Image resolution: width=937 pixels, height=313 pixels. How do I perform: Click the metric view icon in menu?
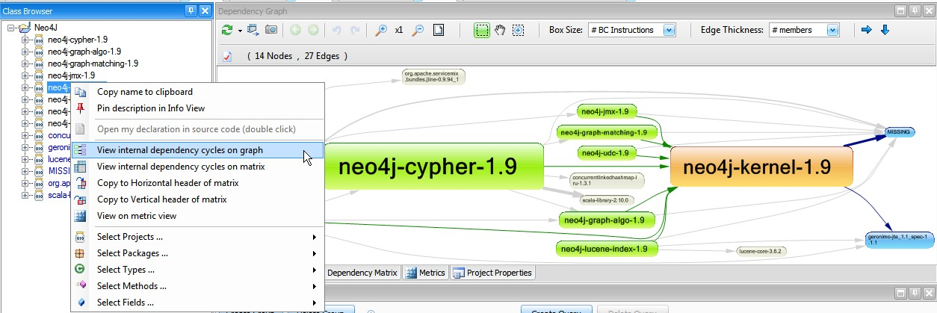click(x=81, y=216)
